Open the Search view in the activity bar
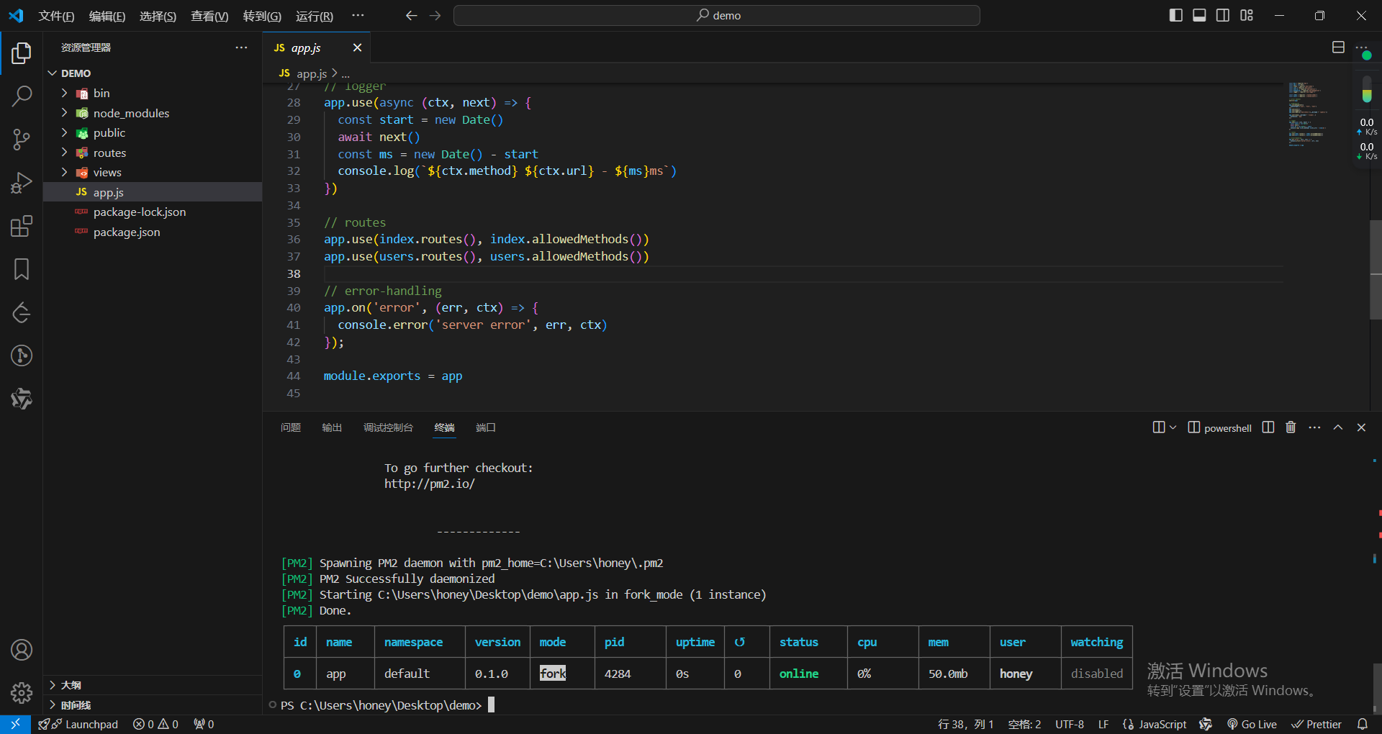This screenshot has height=734, width=1382. click(22, 96)
